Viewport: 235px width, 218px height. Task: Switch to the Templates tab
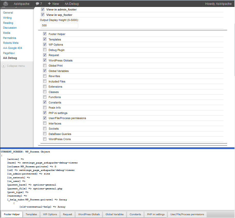31,214
